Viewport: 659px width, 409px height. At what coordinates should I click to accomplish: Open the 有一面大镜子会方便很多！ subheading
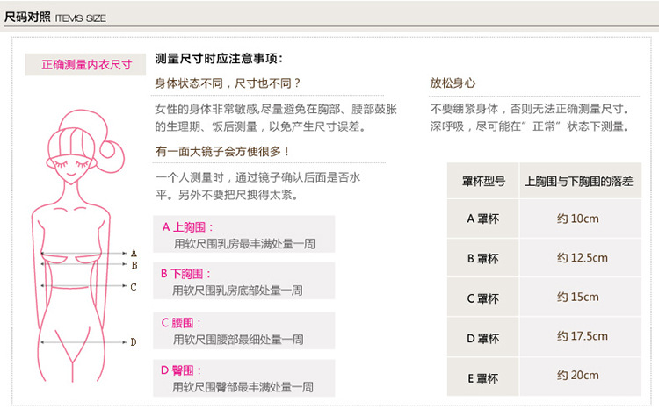(x=223, y=152)
